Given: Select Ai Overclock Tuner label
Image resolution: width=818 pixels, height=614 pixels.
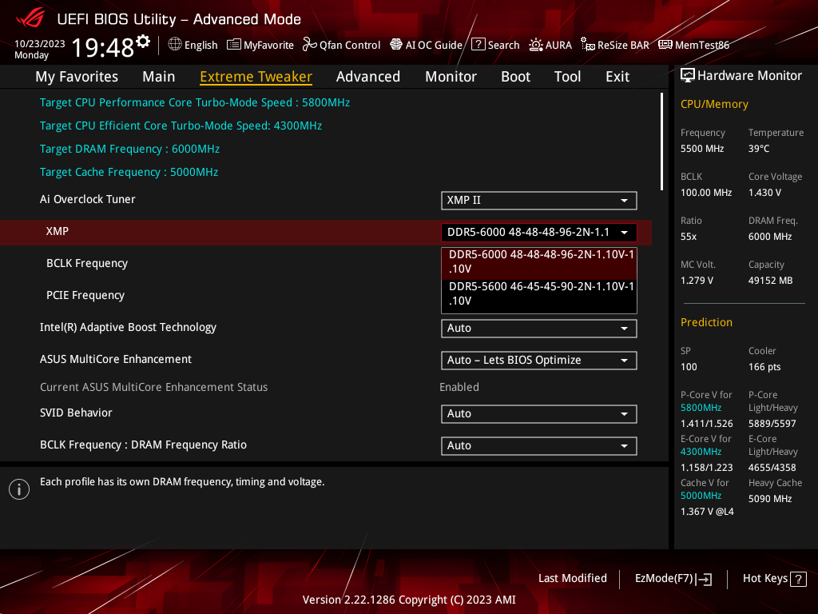Looking at the screenshot, I should [88, 199].
